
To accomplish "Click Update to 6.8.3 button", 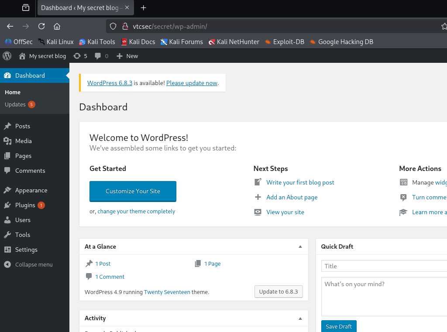I will tap(279, 291).
